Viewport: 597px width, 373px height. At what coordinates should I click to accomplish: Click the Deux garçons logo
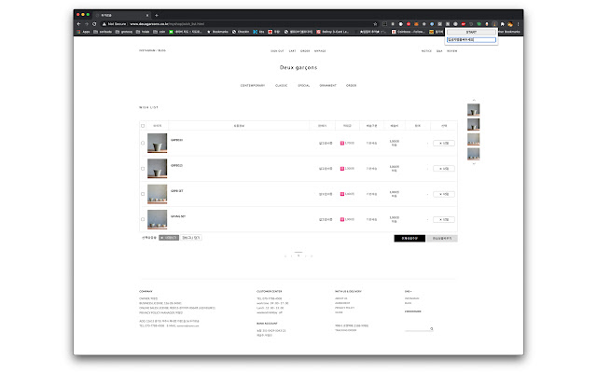[298, 67]
